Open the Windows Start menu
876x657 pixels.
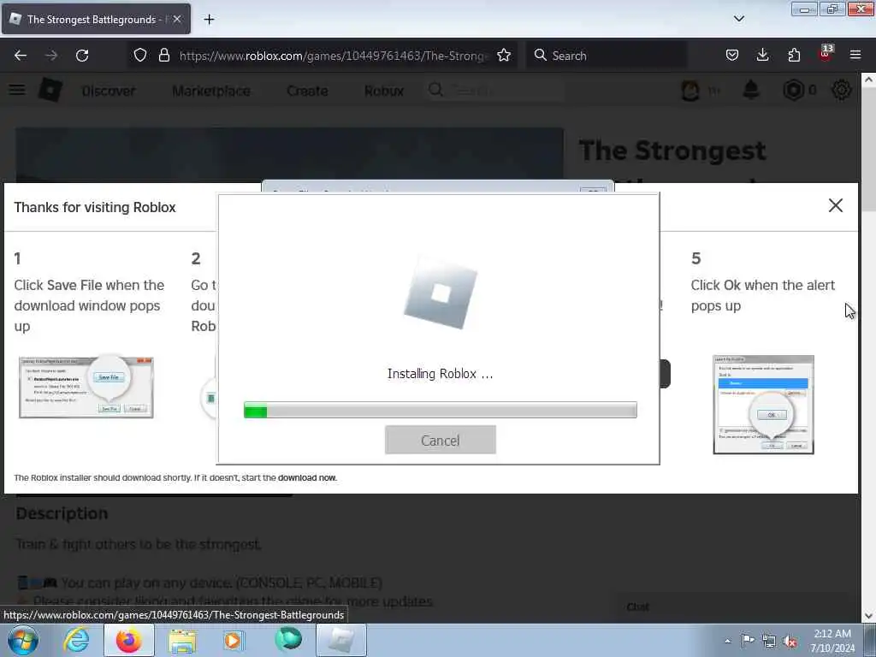pos(23,640)
